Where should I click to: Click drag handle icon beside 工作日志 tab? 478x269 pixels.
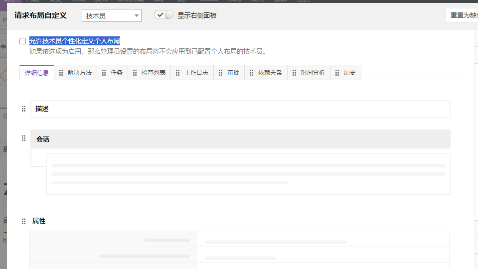click(178, 73)
